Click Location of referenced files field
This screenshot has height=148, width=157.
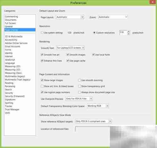pos(93,129)
